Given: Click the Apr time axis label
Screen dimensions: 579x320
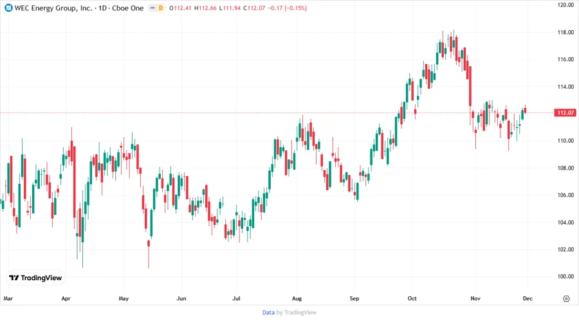Looking at the screenshot, I should pos(66,299).
